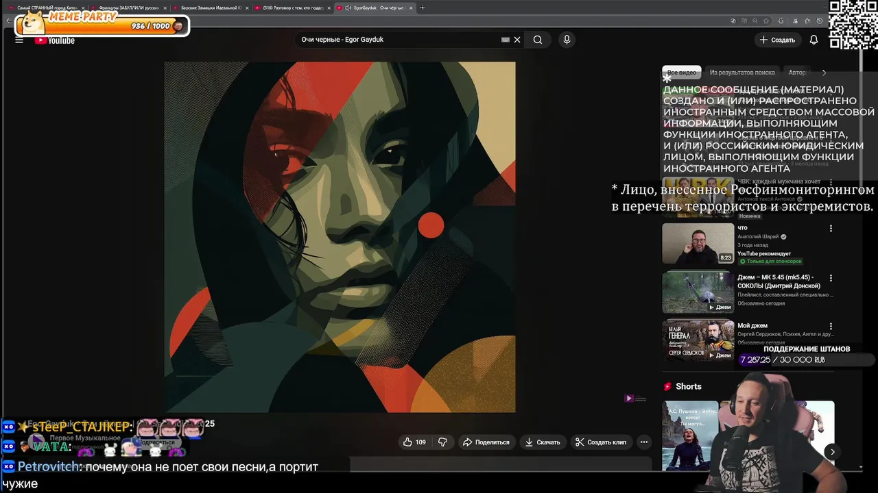Close the EgorGayduk tab
Image resolution: width=878 pixels, height=493 pixels.
point(411,8)
